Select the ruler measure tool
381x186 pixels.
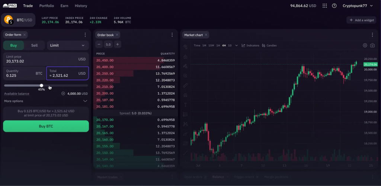185,85
